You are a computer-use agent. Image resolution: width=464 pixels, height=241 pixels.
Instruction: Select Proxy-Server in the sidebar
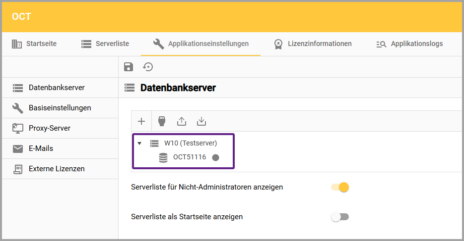50,128
